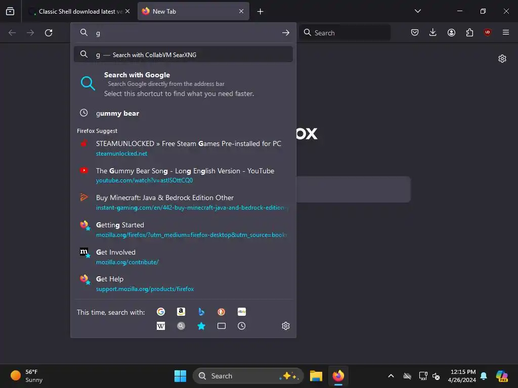Click the toolbar Search box
The height and width of the screenshot is (388, 518).
344,33
